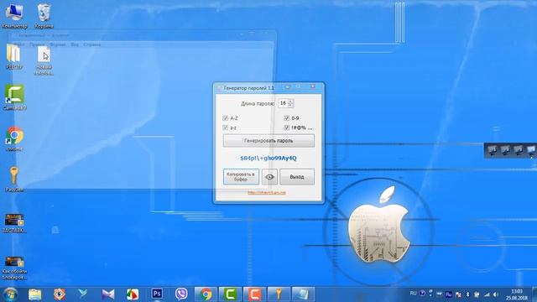537x302 pixels.
Task: Select the Как обойти блокиров... file icon
Action: pyautogui.click(x=14, y=268)
